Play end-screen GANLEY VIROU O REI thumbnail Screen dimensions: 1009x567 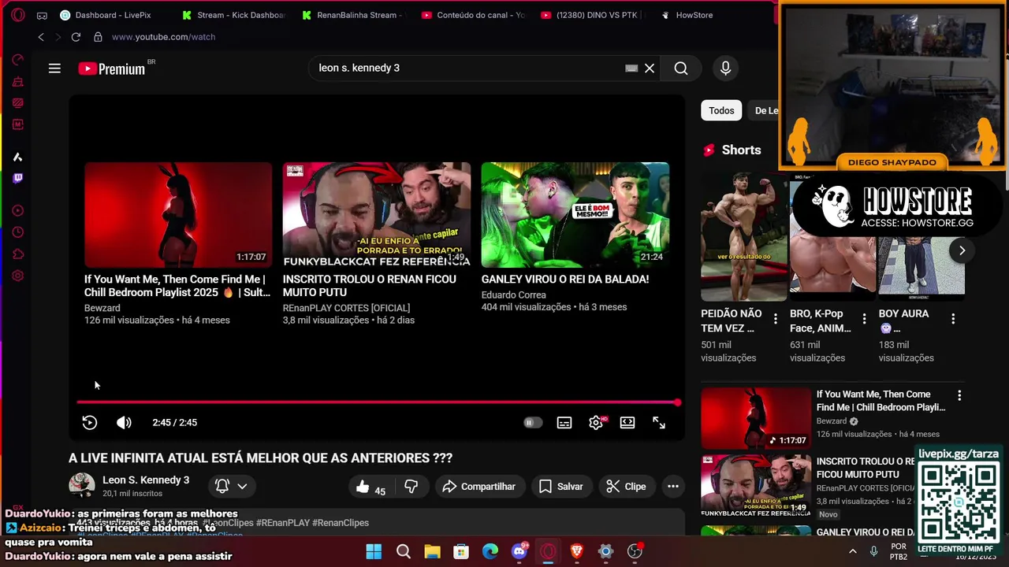point(575,215)
